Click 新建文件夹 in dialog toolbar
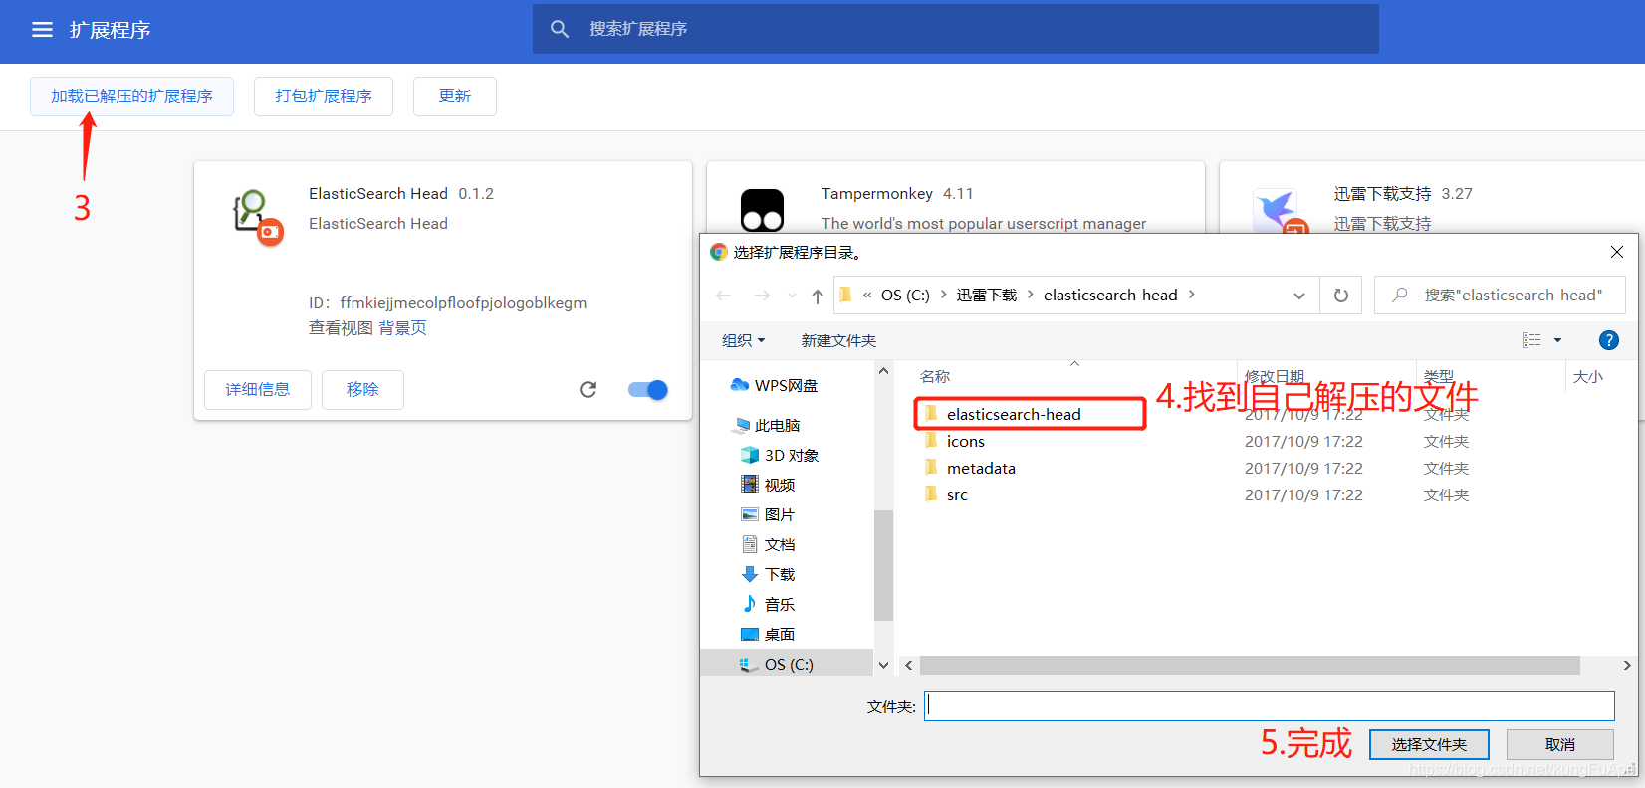The width and height of the screenshot is (1645, 788). click(x=838, y=341)
